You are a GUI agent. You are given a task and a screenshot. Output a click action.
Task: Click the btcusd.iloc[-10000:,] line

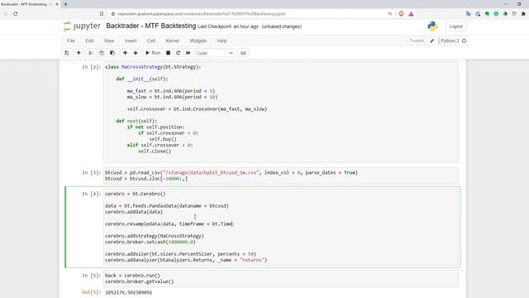point(146,179)
